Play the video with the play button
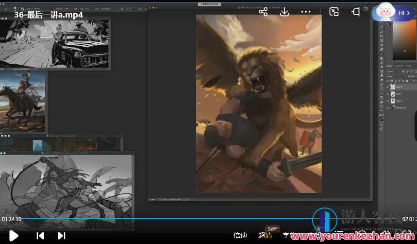This screenshot has height=244, width=417. click(x=14, y=236)
